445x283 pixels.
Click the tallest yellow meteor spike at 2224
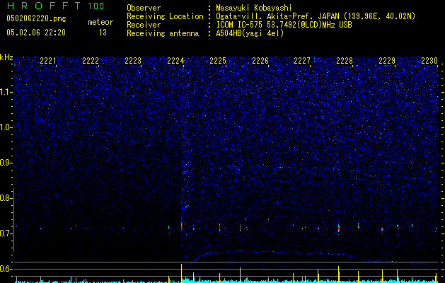[181, 273]
